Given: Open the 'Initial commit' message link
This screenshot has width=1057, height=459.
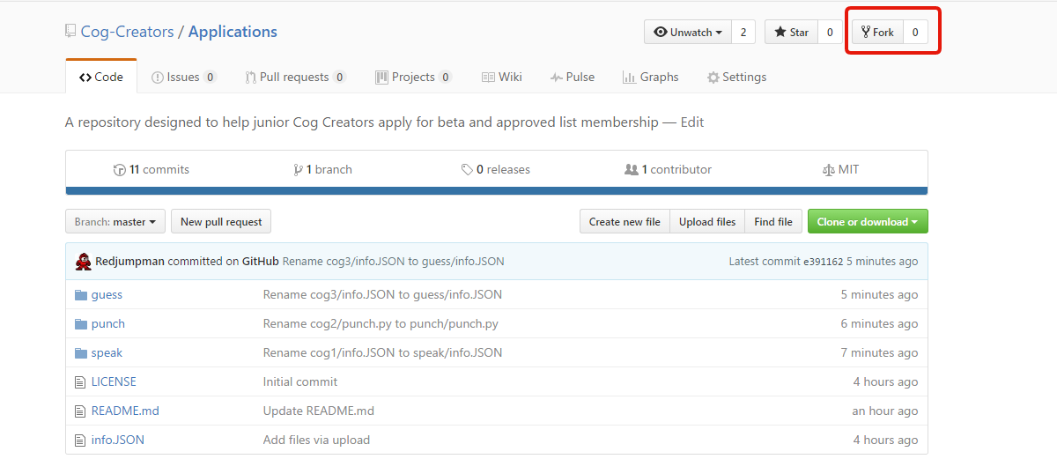Looking at the screenshot, I should tap(300, 381).
